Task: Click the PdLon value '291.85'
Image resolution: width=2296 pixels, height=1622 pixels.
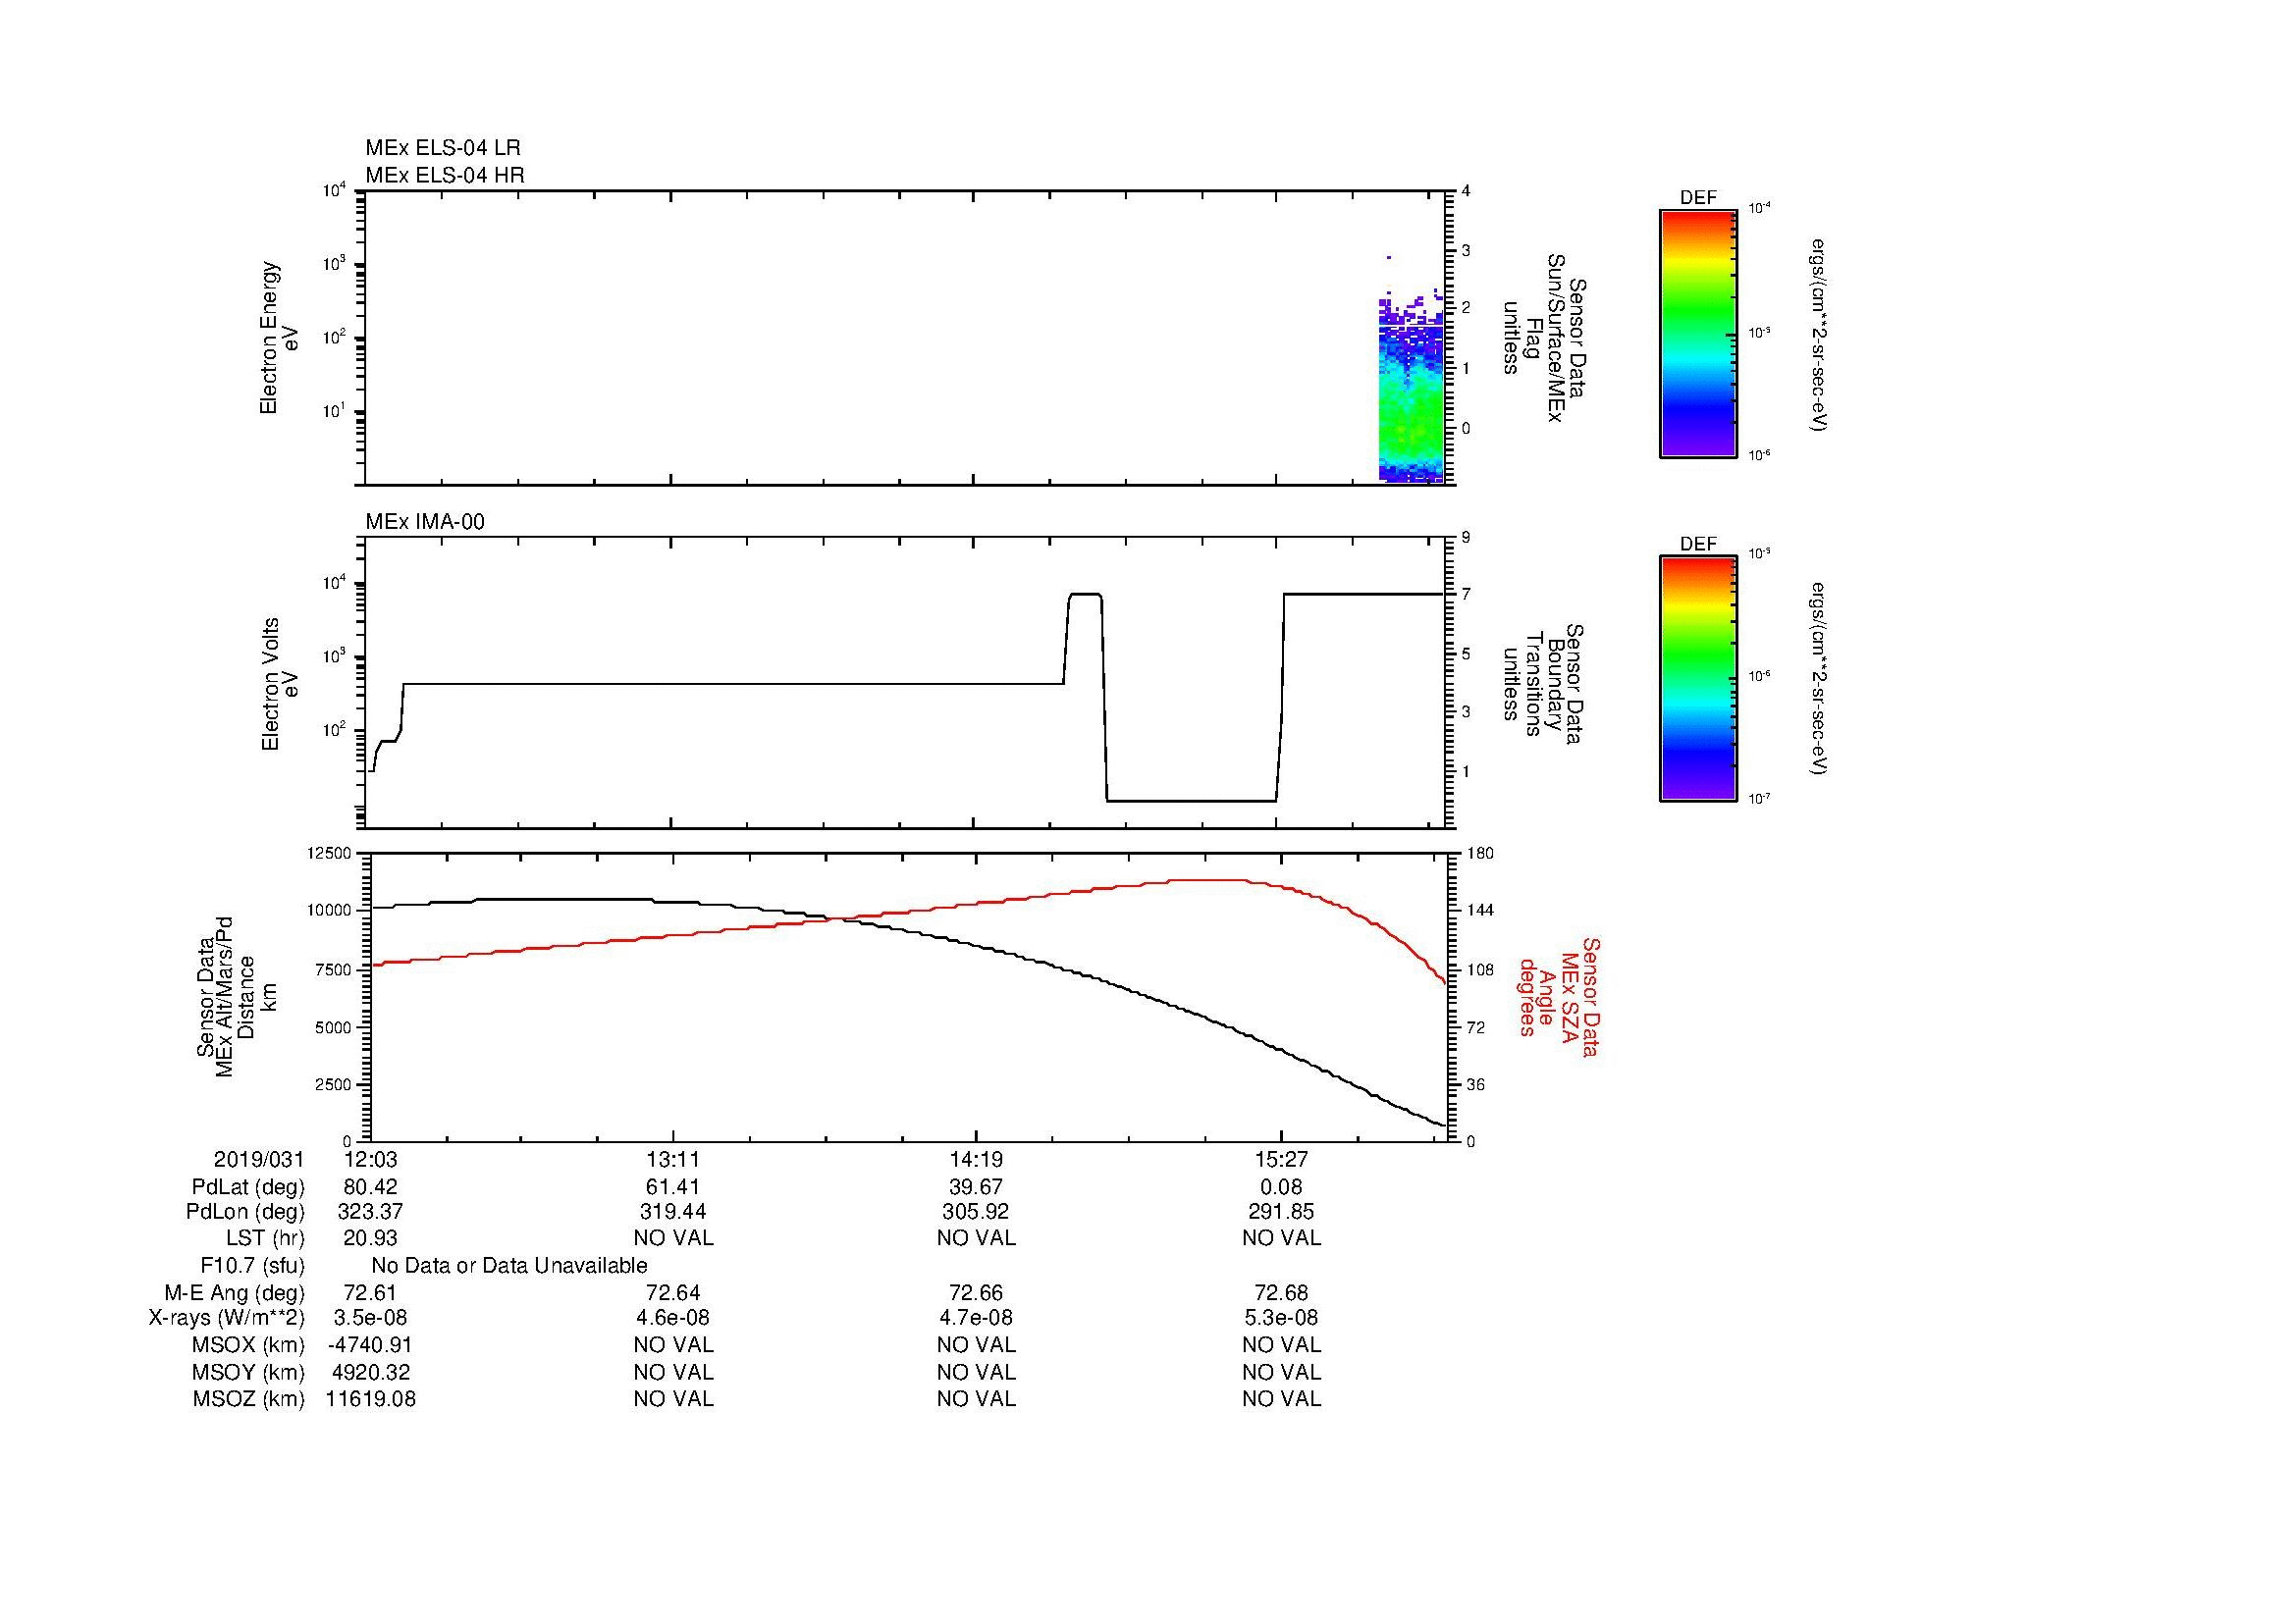Action: tap(1281, 1212)
